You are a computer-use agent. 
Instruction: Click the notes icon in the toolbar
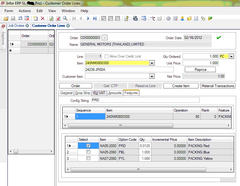(x=126, y=18)
